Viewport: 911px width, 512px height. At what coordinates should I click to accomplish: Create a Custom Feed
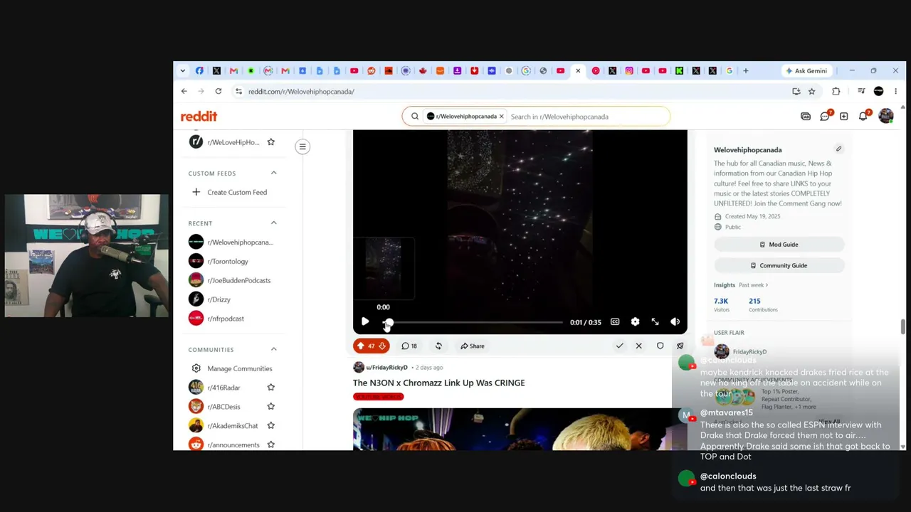tap(229, 192)
